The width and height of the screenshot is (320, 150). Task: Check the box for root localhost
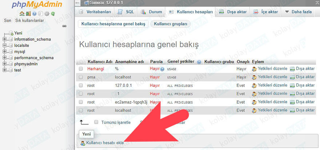coord(81,111)
